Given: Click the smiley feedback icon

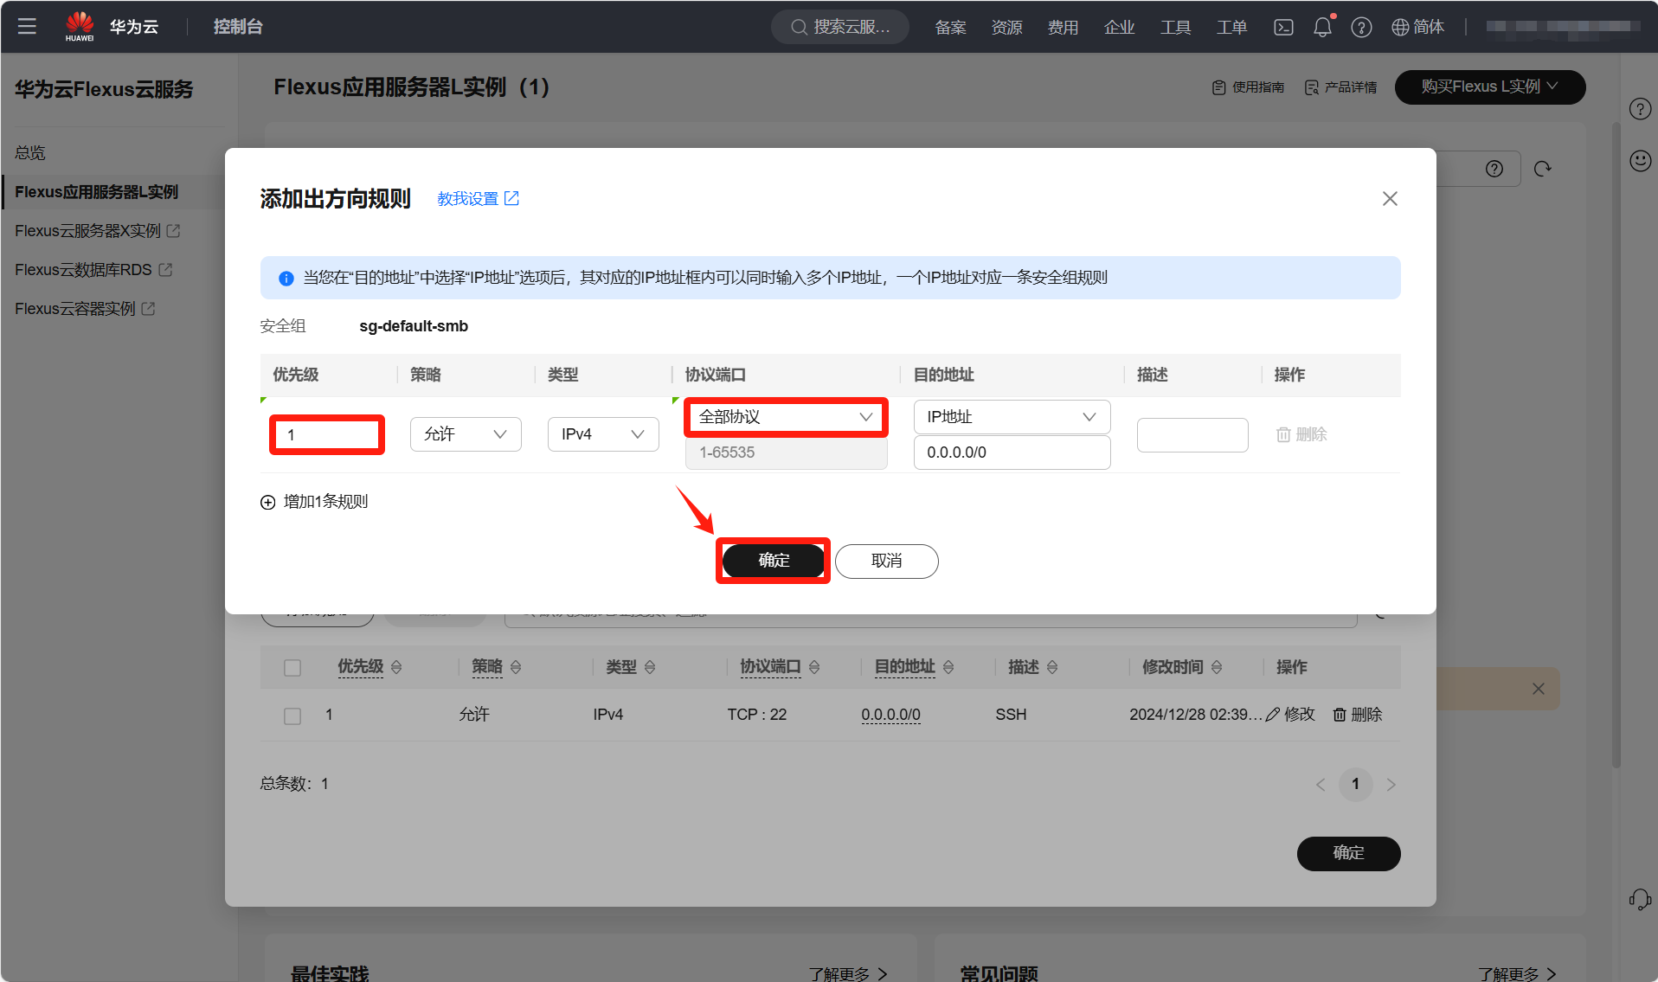Looking at the screenshot, I should click(1640, 161).
